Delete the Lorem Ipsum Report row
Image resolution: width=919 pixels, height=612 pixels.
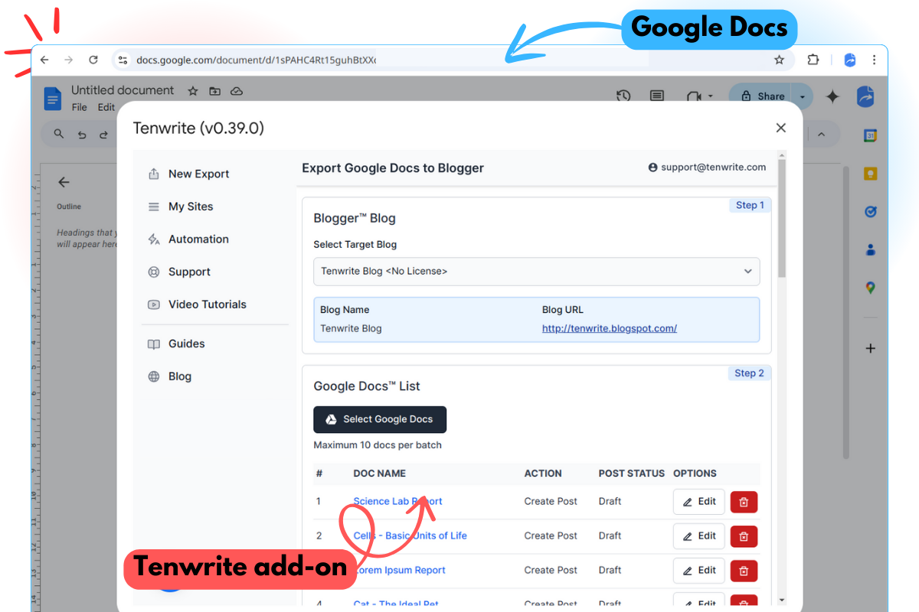tap(744, 571)
